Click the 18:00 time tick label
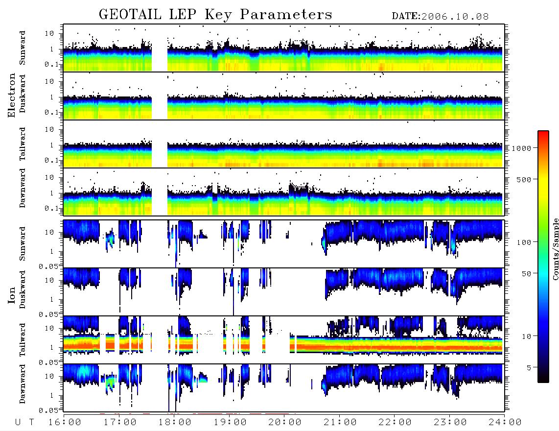Viewport: 559px width, 431px height. tap(175, 423)
